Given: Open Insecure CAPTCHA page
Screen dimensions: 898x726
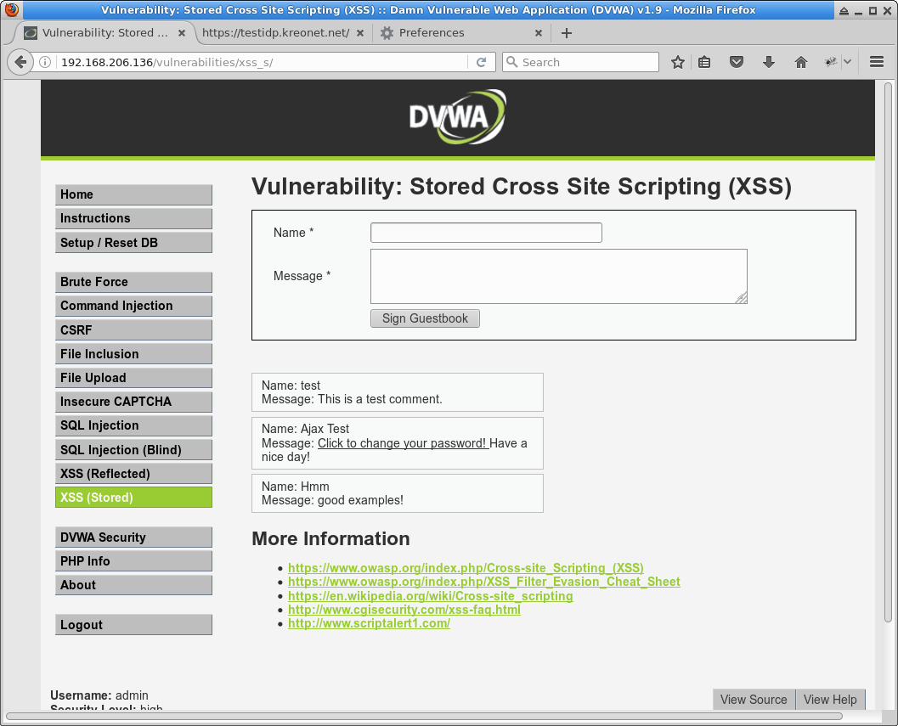Looking at the screenshot, I should [133, 402].
